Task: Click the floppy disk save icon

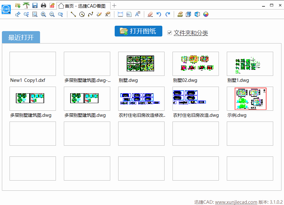Action: coord(35,5)
